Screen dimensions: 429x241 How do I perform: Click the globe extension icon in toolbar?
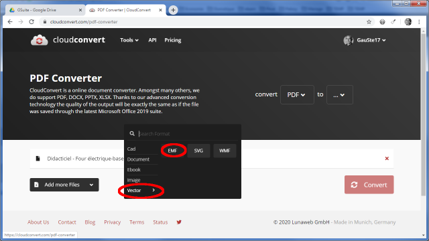coord(382,22)
